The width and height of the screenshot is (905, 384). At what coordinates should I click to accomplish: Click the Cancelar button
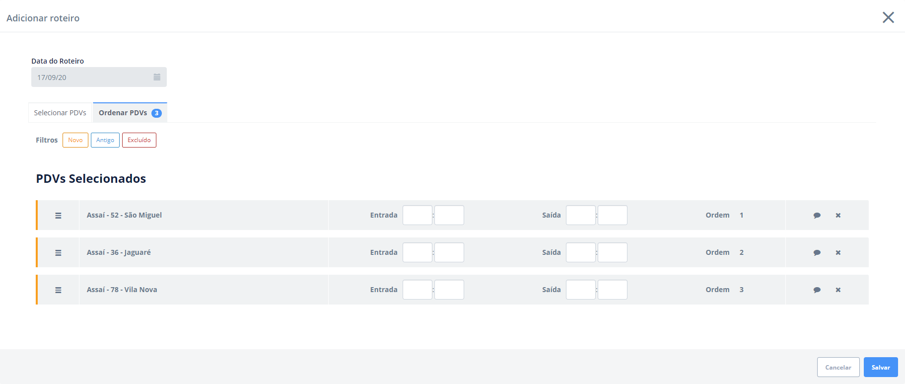(x=838, y=368)
